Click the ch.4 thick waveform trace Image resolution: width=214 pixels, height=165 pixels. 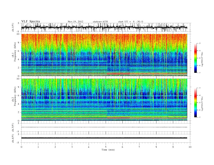coord(104,138)
